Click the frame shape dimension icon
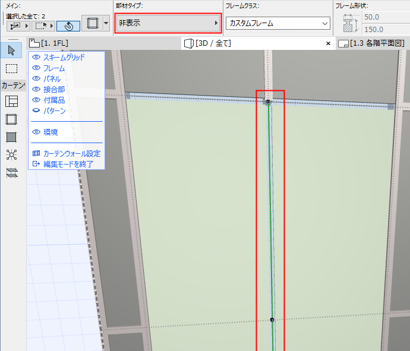This screenshot has width=410, height=351. click(x=351, y=23)
